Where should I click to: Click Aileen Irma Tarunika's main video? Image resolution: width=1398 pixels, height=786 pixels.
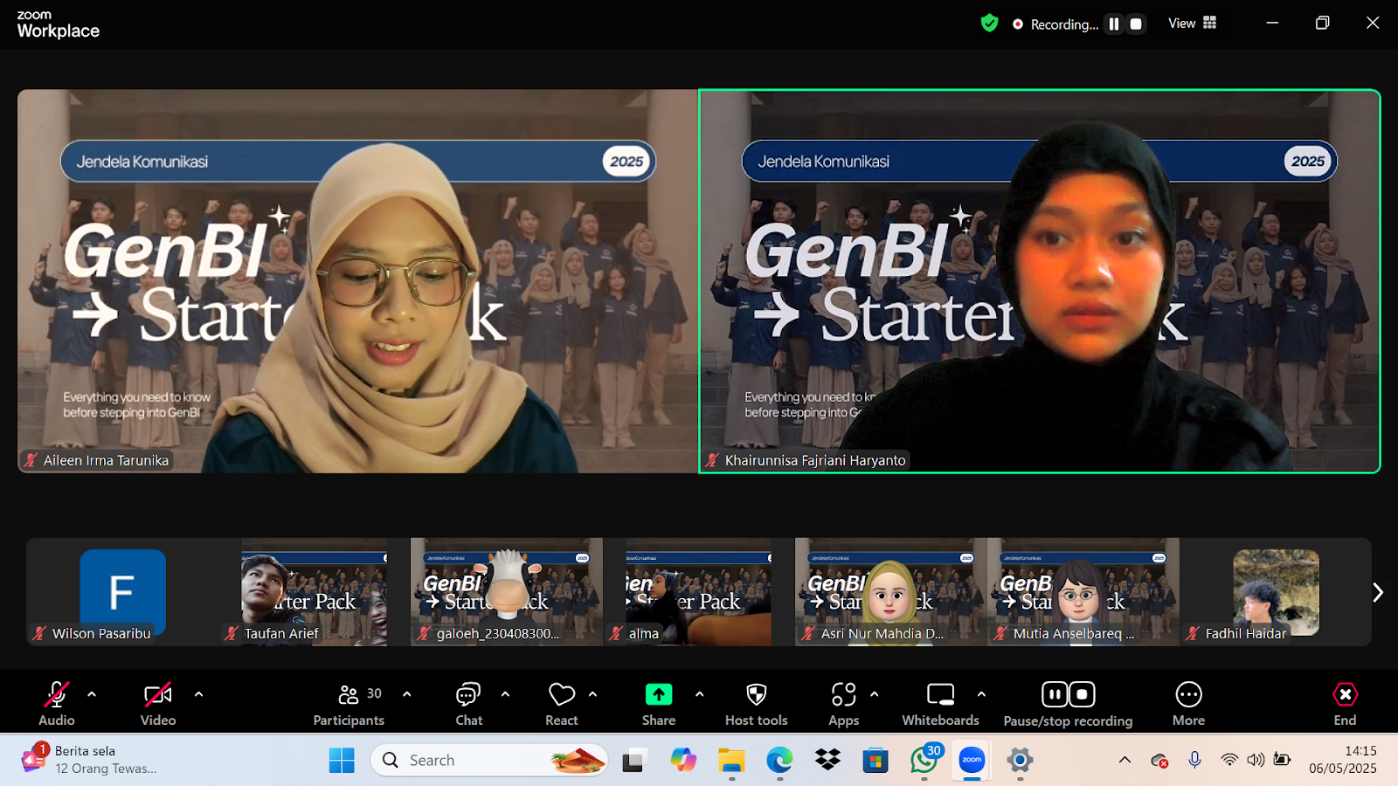tap(358, 281)
